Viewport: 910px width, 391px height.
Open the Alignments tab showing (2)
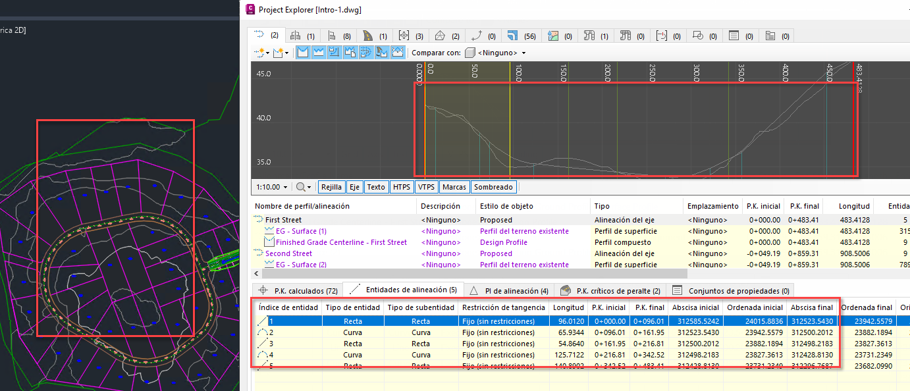coord(266,36)
